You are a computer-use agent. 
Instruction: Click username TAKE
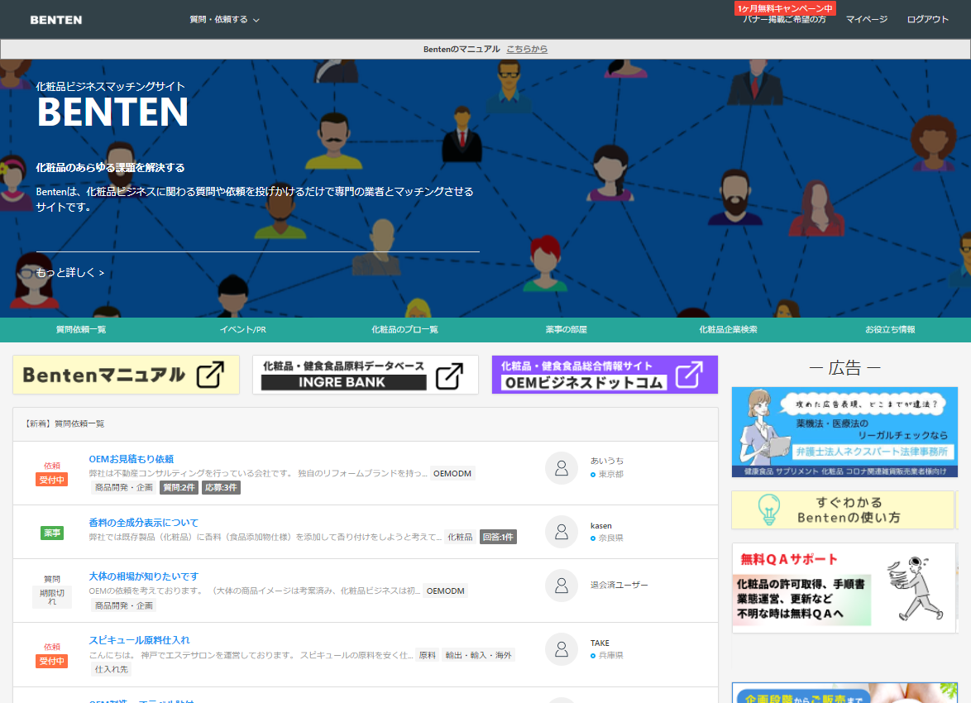(600, 643)
